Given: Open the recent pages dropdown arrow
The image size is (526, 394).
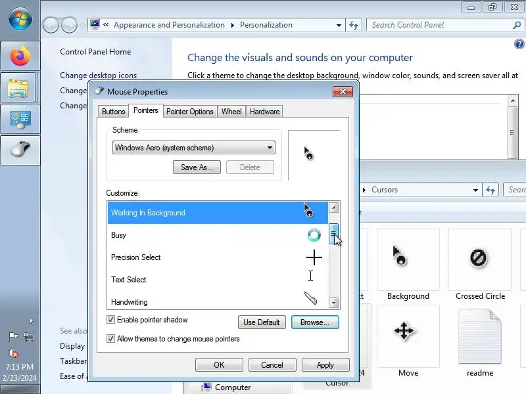Looking at the screenshot, I should (x=82, y=25).
